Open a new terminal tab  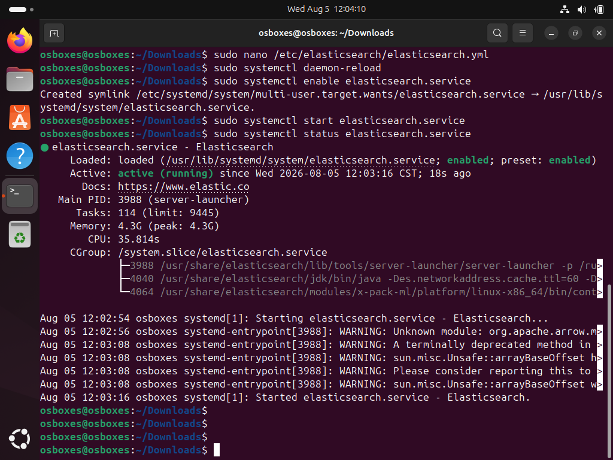coord(54,34)
